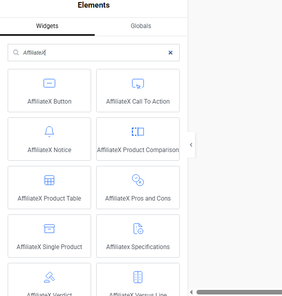Open the Globals tab

141,26
